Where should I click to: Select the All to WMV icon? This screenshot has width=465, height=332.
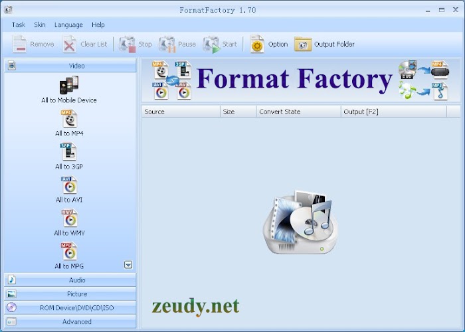pyautogui.click(x=69, y=218)
